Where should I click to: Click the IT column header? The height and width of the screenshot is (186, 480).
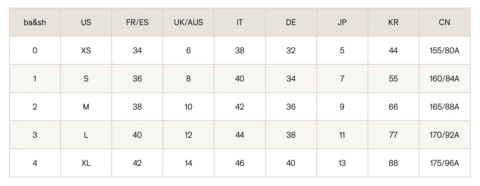pos(239,22)
